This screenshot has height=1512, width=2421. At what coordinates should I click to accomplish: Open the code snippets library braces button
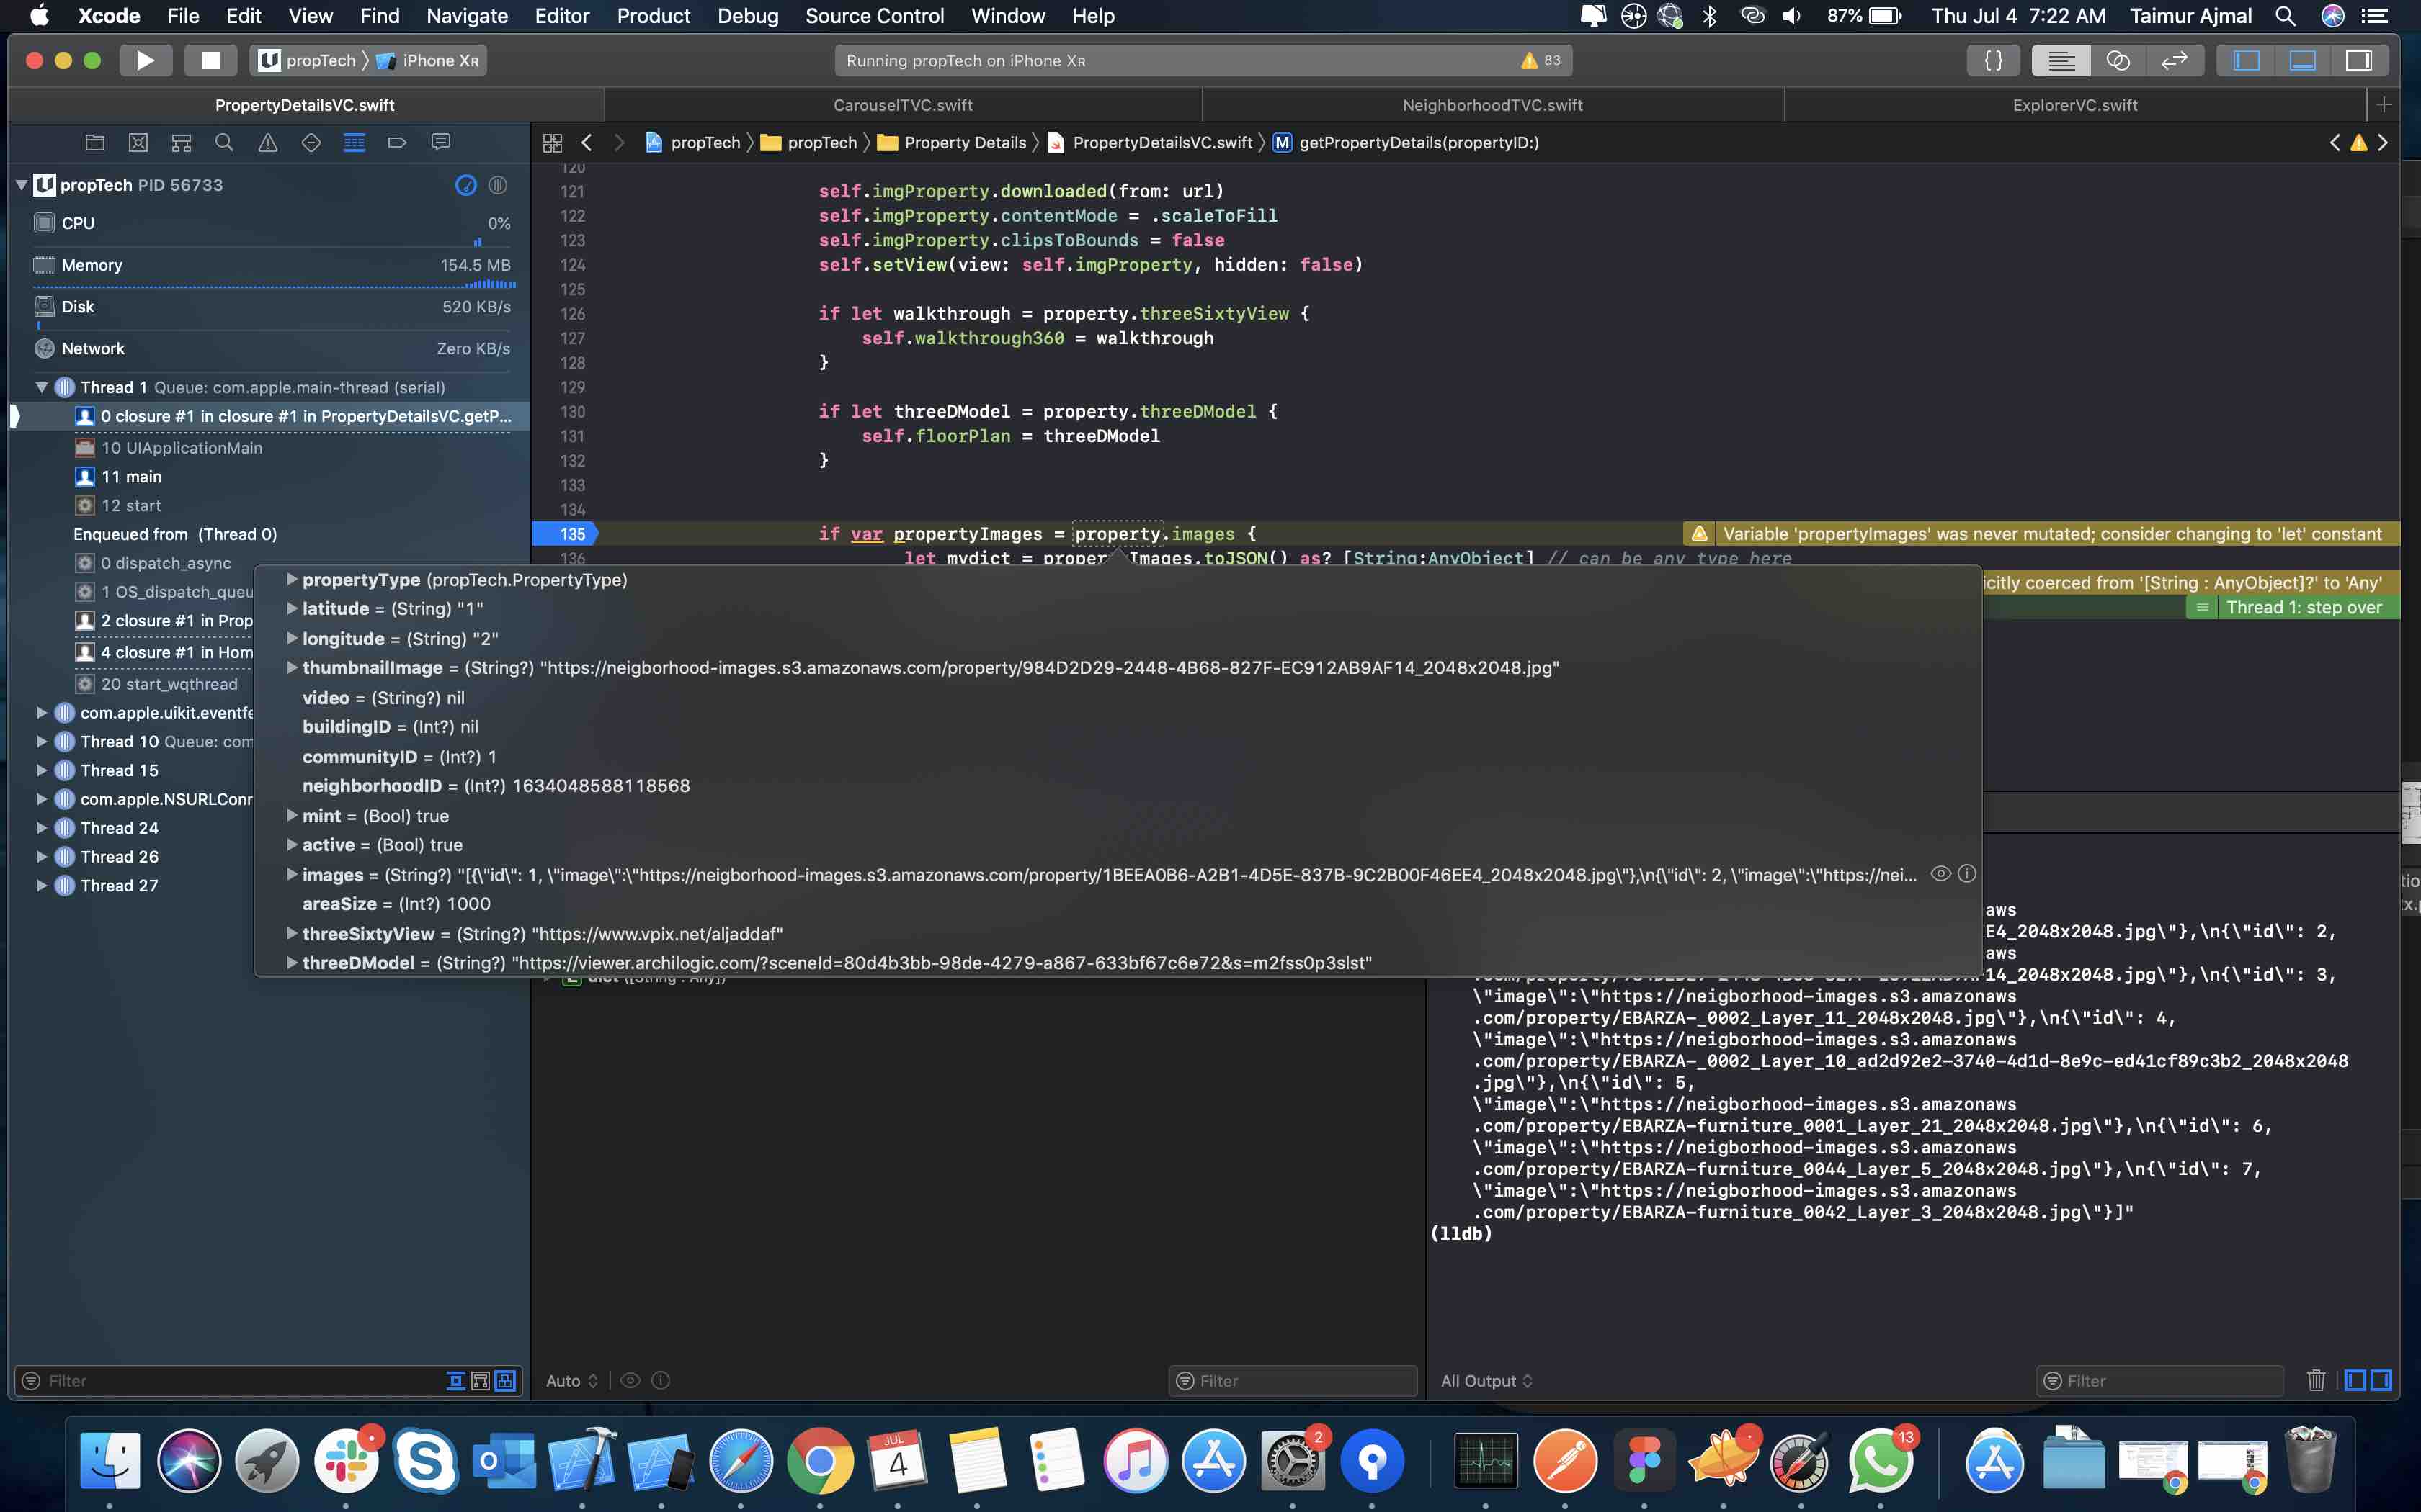(x=1993, y=60)
